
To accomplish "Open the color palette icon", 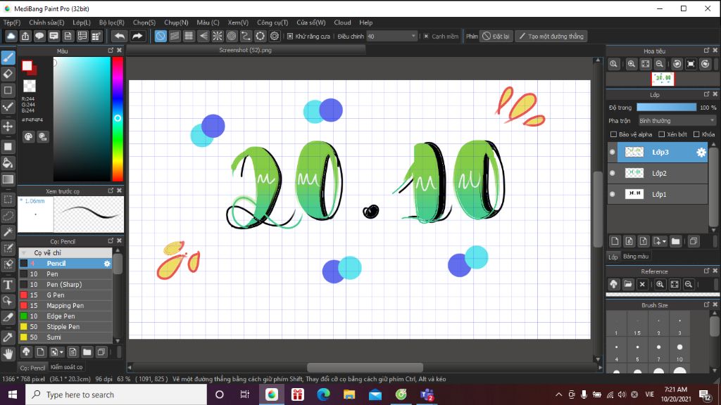I will pyautogui.click(x=28, y=136).
